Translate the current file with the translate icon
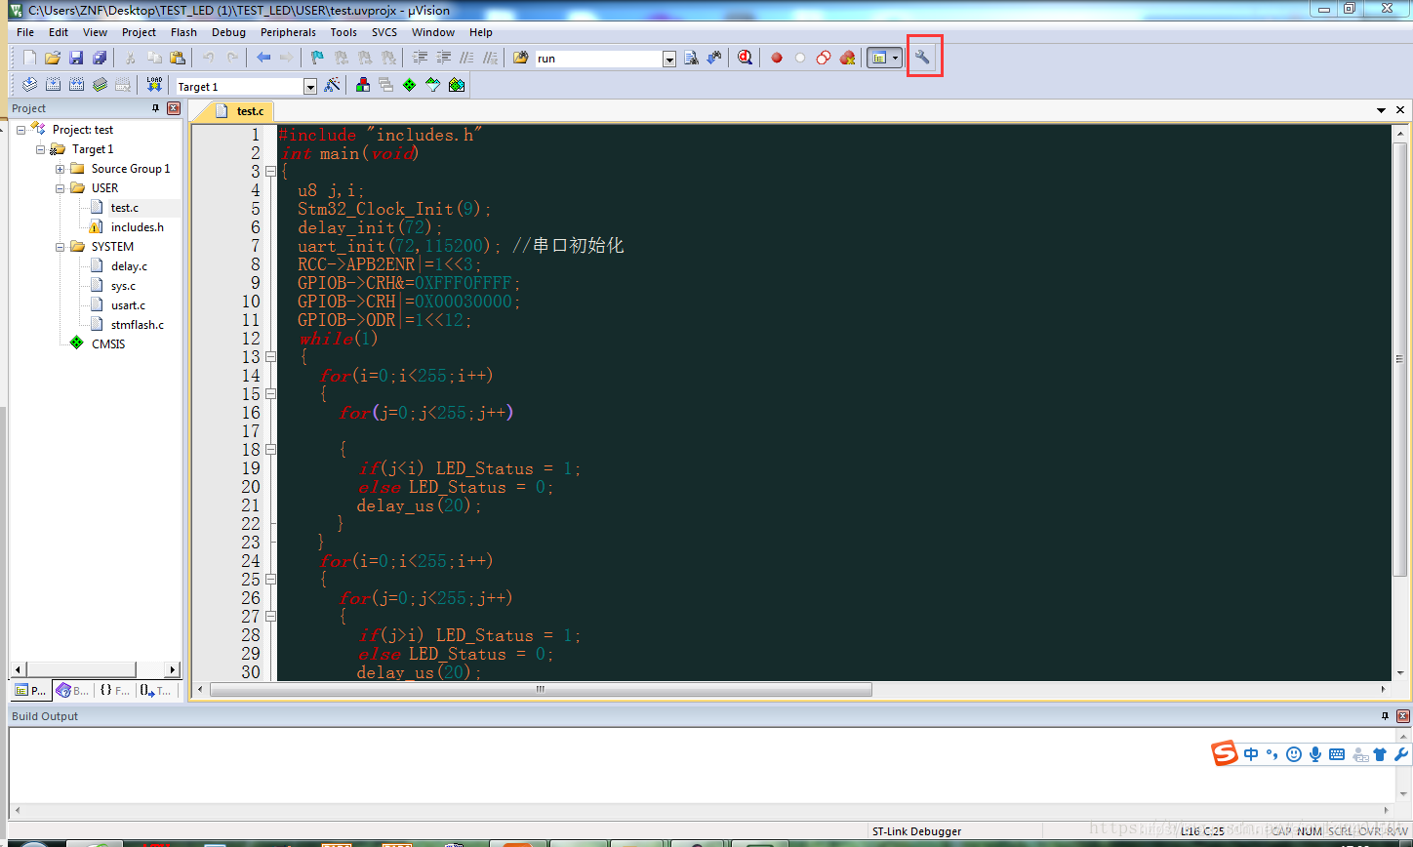Viewport: 1413px width, 847px height. coord(29,85)
